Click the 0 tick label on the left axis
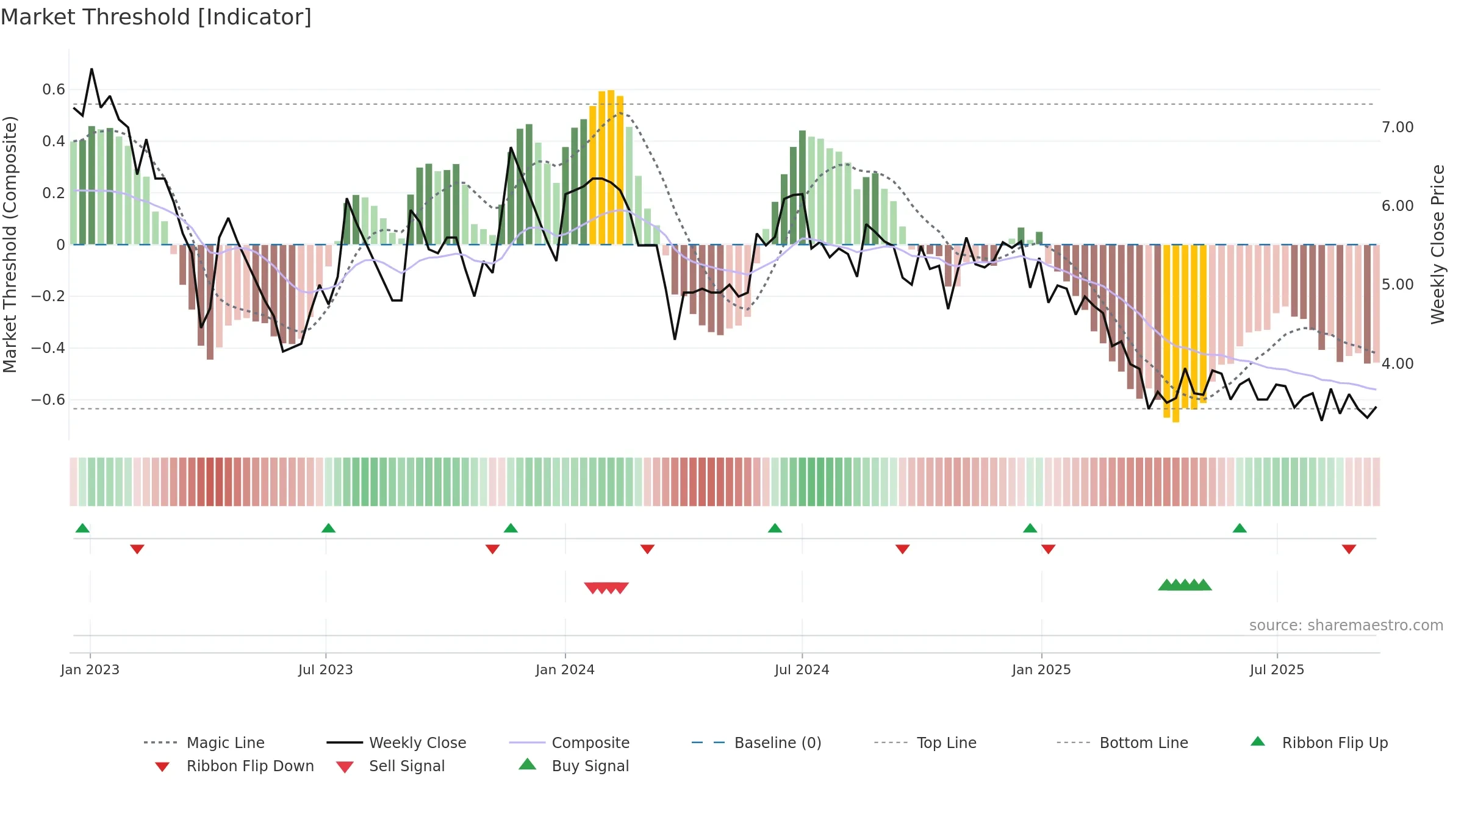Viewport: 1464px width, 823px height. click(60, 245)
